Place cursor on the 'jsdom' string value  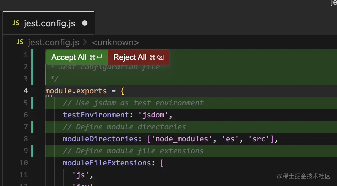click(154, 115)
